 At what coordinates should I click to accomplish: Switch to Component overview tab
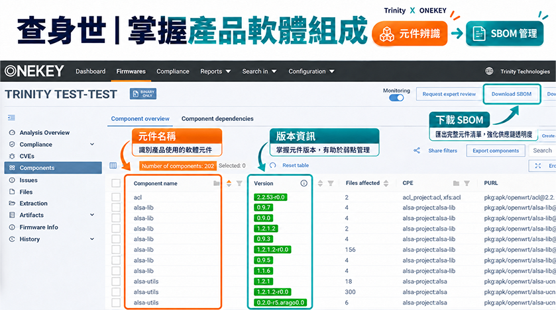(140, 118)
